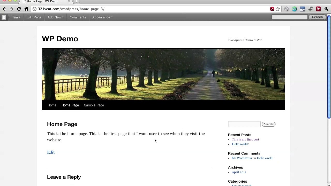Open the Hello world! recent post

point(240,144)
